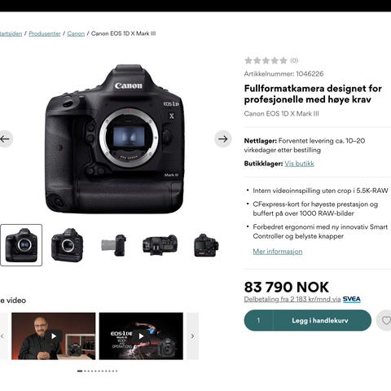Select the rear view camera thumbnail
This screenshot has height=391, width=391.
206,245
